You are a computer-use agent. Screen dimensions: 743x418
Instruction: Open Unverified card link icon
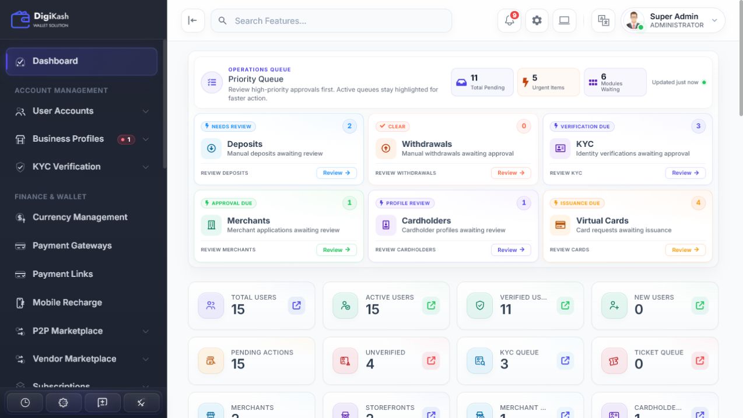tap(431, 361)
